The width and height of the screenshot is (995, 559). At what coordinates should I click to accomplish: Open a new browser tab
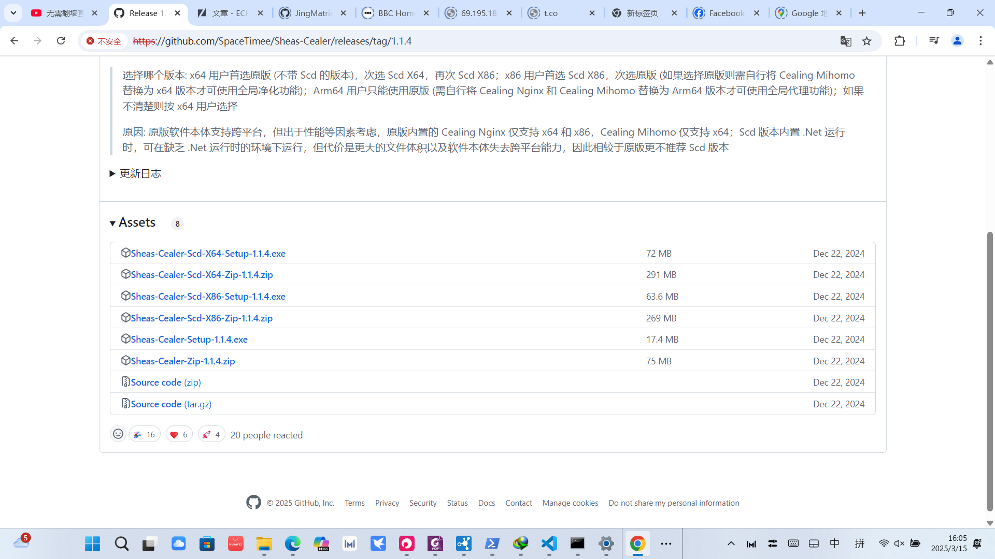click(x=862, y=13)
